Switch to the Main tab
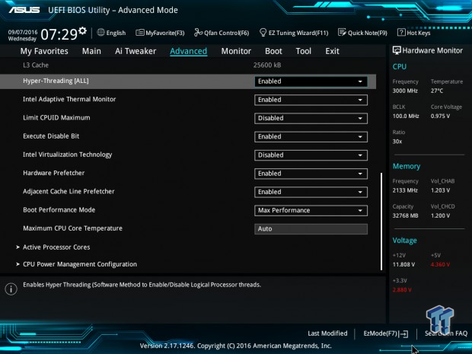Viewport: 472px width, 354px height. coord(91,51)
